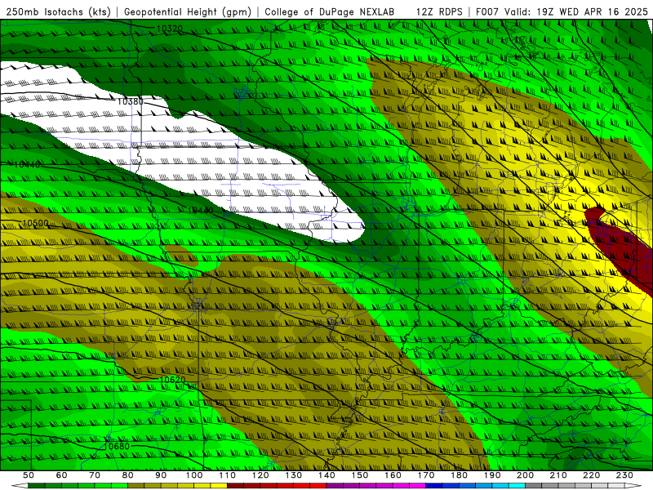
Task: Click the 90 value on the color scale
Action: pyautogui.click(x=161, y=475)
